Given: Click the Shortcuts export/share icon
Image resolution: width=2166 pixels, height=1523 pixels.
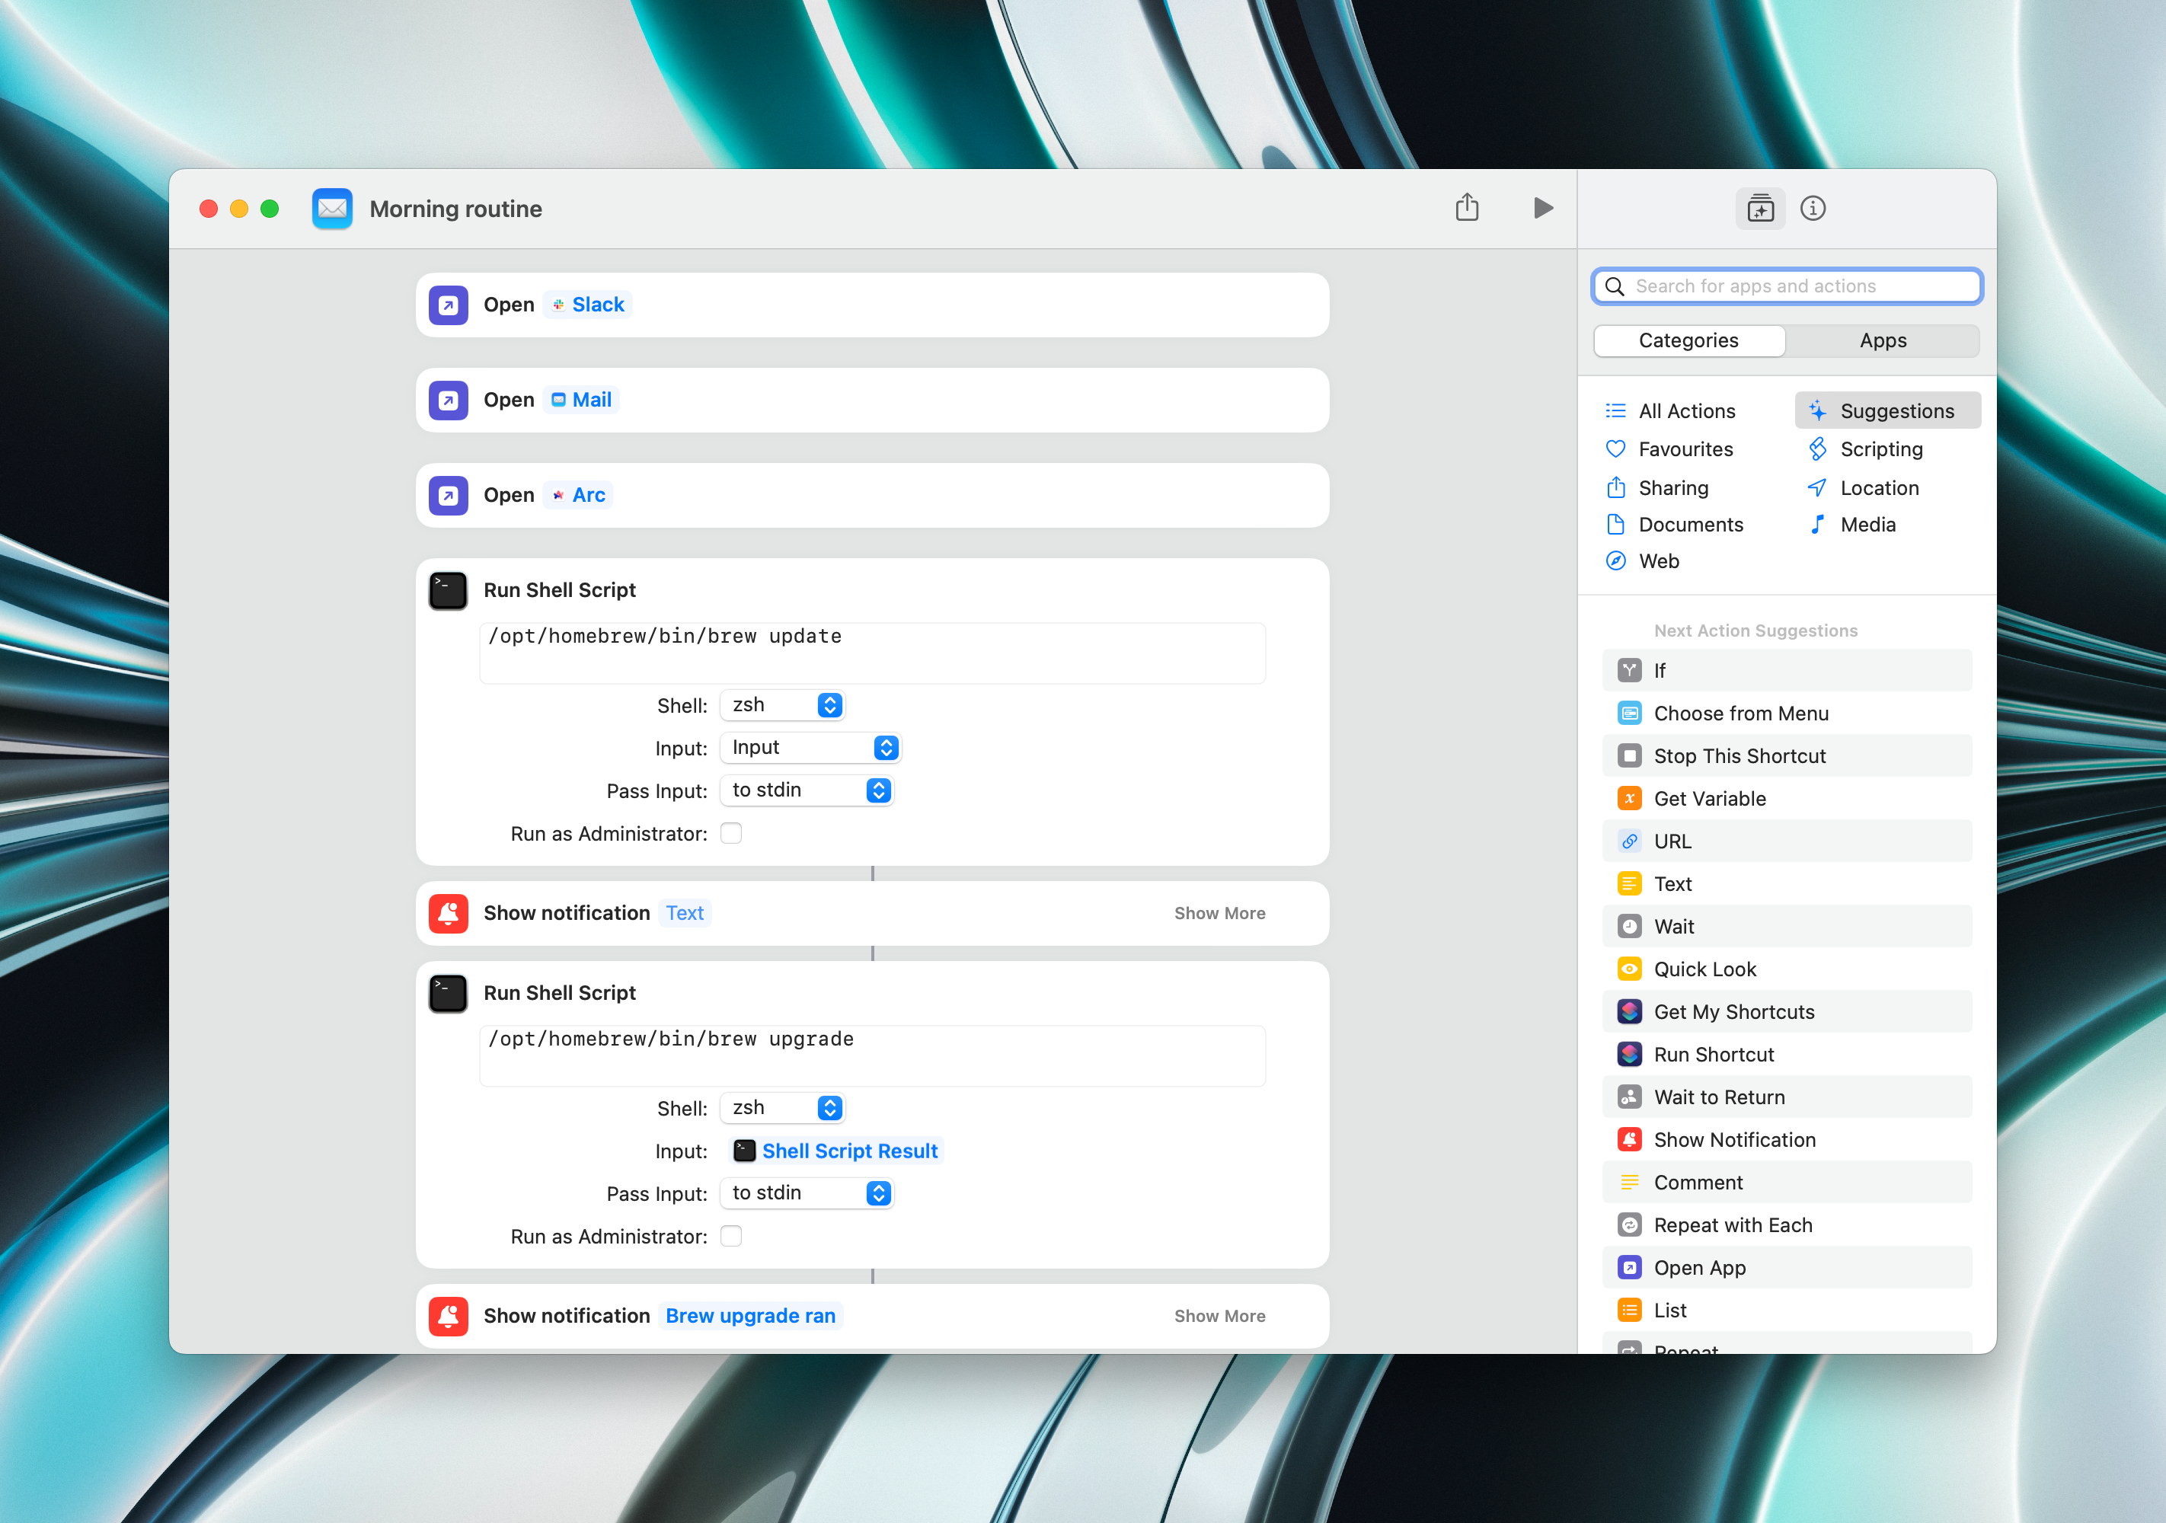Looking at the screenshot, I should [x=1467, y=208].
